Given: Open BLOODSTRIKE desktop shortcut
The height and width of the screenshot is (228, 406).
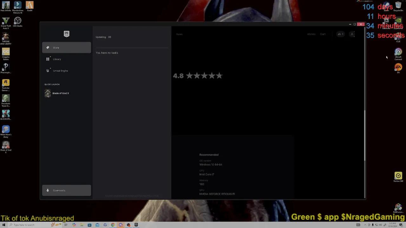Looking at the screenshot, I should coord(6,115).
